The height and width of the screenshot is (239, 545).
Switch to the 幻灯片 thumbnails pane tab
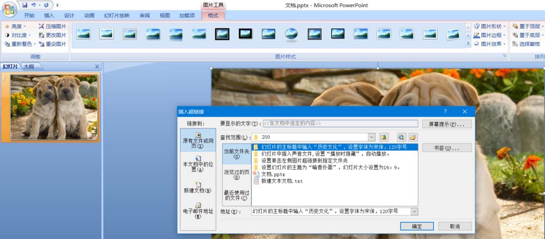coord(10,67)
